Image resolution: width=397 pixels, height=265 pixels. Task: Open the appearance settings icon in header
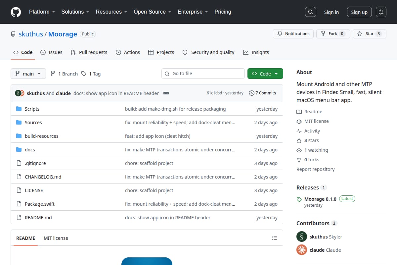[x=381, y=12]
